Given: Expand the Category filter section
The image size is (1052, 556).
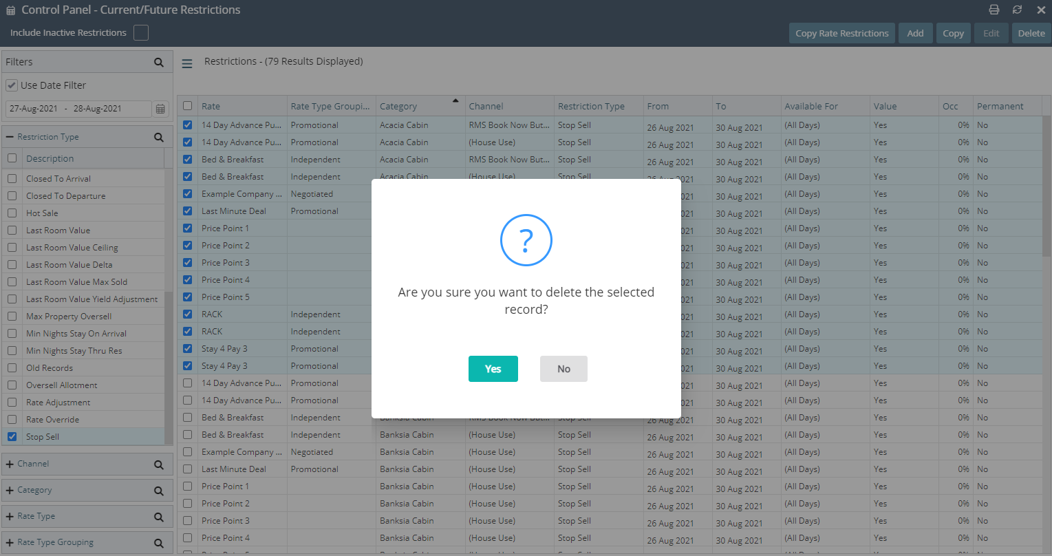Looking at the screenshot, I should pyautogui.click(x=10, y=490).
